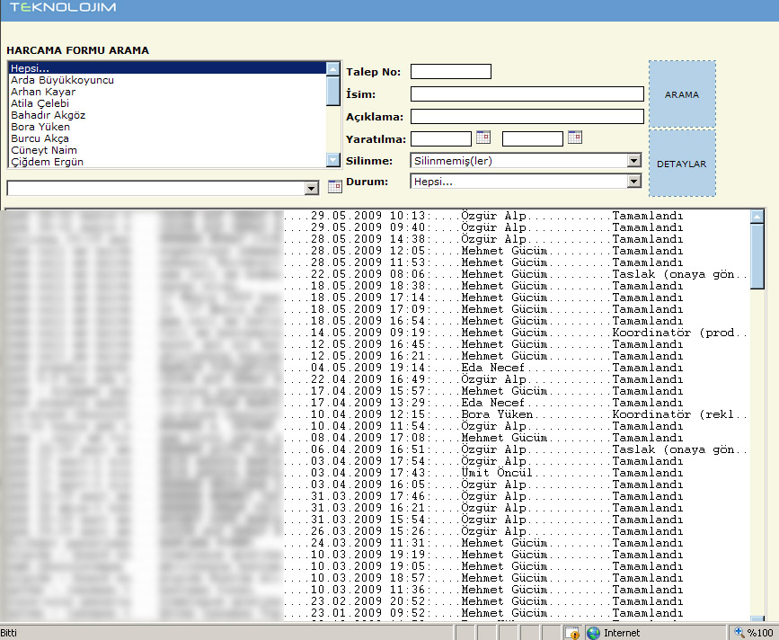Click the Internet zone globe icon
This screenshot has height=640, width=779.
[593, 633]
